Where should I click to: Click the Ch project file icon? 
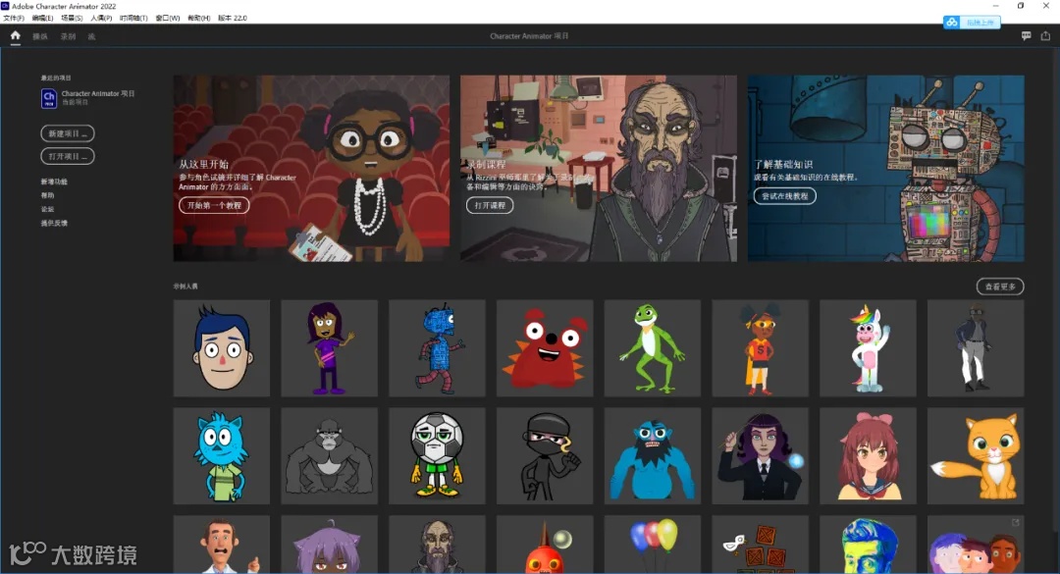(x=49, y=98)
